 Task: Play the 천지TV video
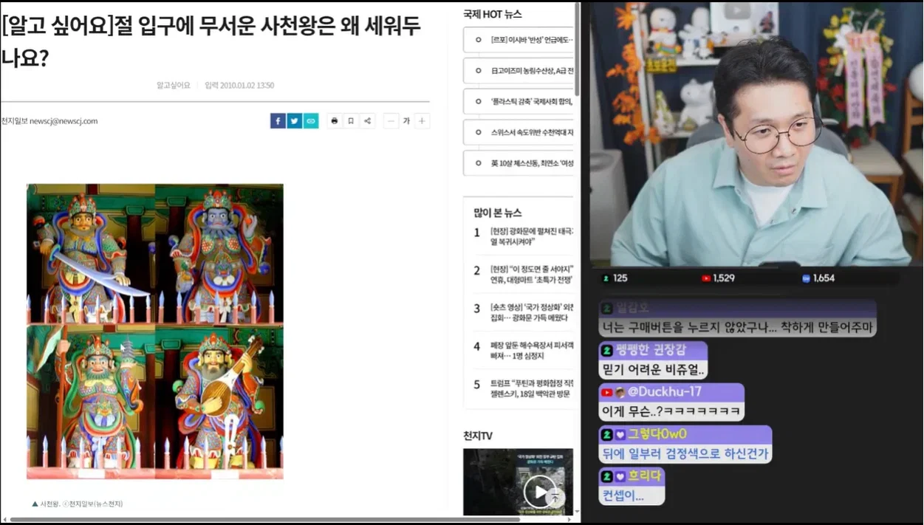[x=540, y=492]
